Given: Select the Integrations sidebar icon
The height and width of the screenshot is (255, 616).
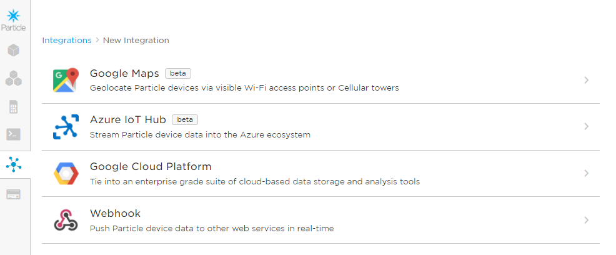Looking at the screenshot, I should [14, 164].
